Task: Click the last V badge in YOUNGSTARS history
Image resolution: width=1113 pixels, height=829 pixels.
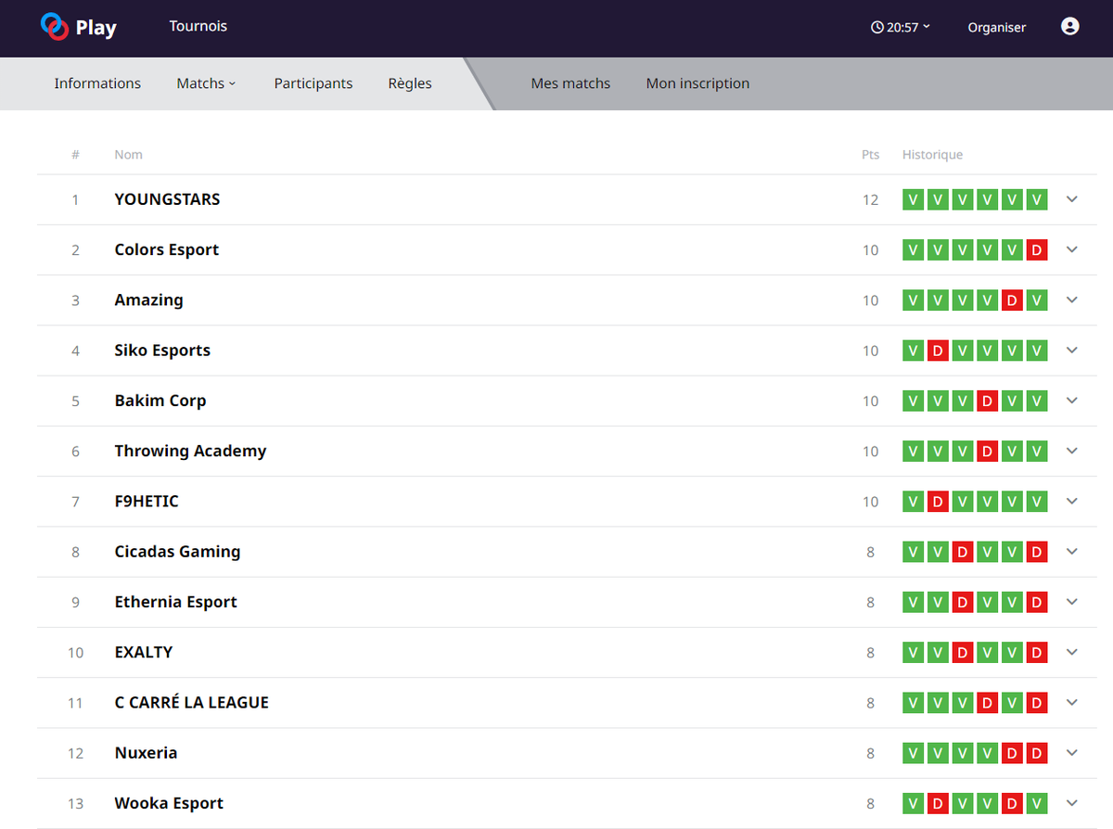Action: tap(1037, 199)
